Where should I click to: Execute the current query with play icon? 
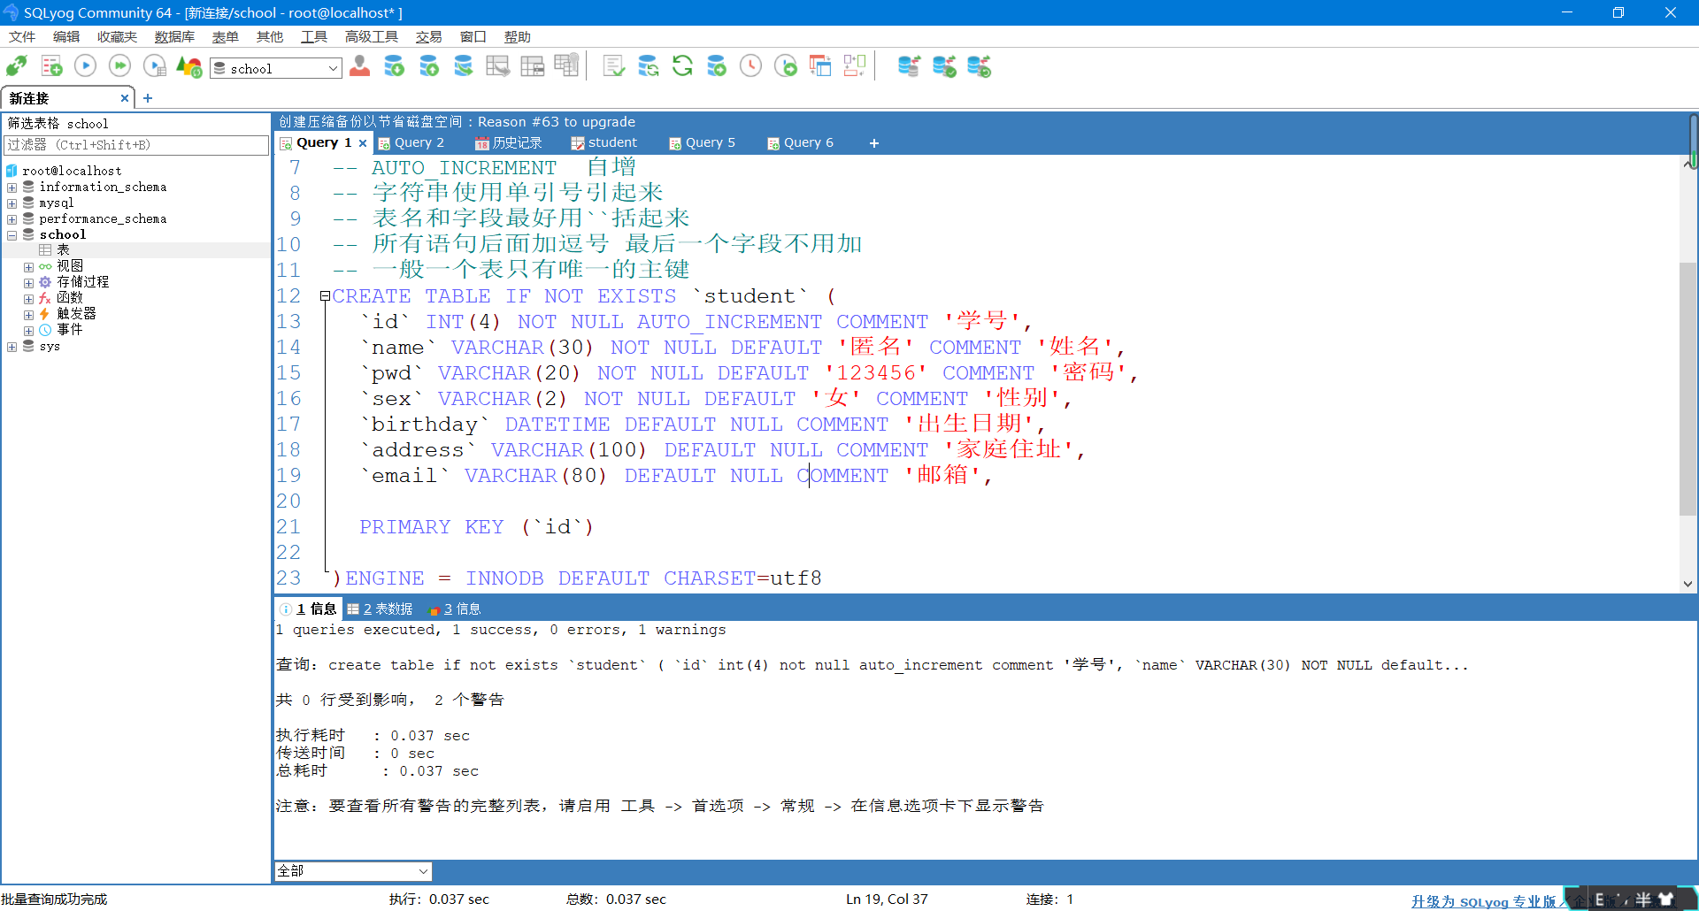tap(84, 65)
